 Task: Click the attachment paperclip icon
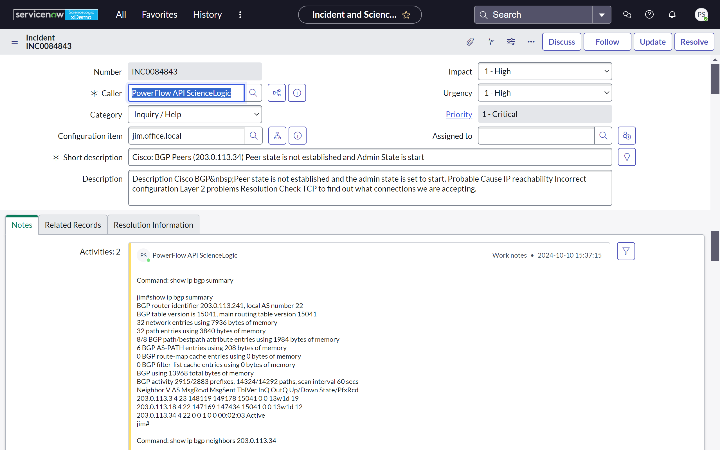470,41
